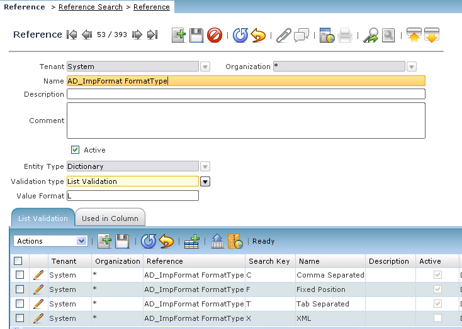Refresh the List Validation grid

tap(149, 241)
